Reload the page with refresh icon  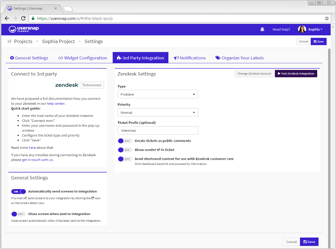tap(24, 18)
